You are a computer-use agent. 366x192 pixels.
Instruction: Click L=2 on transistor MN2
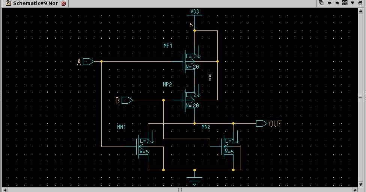230,141
